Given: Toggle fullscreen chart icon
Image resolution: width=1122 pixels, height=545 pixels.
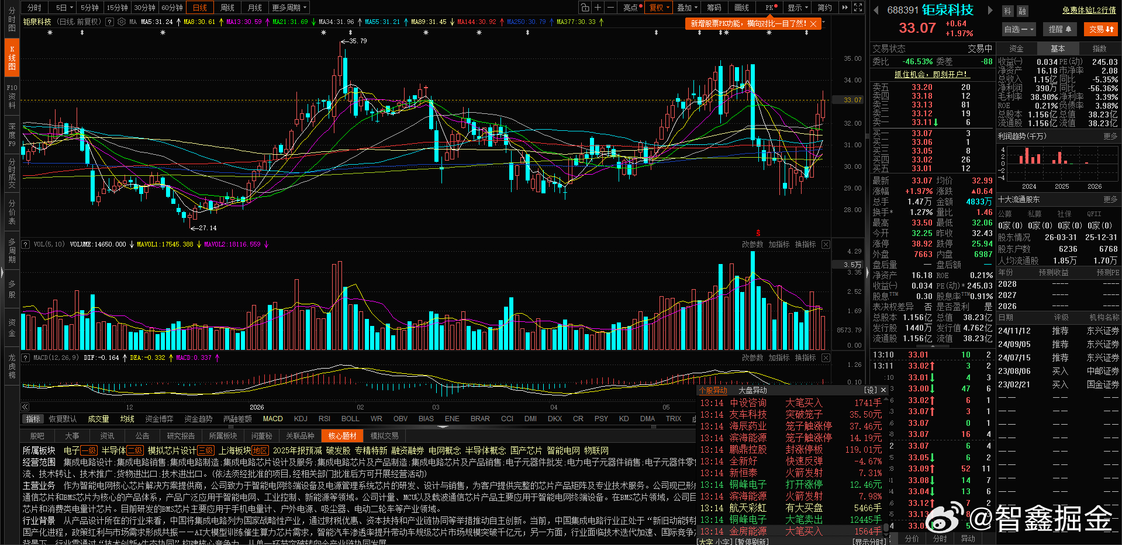Looking at the screenshot, I should tap(858, 8).
